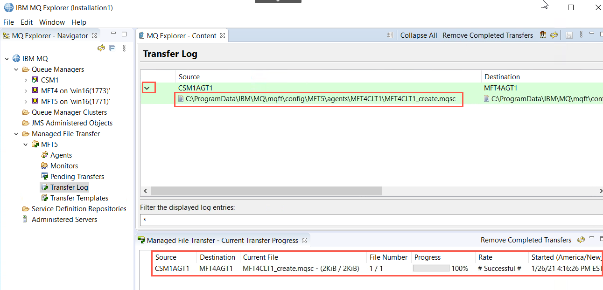Open the File menu

(8, 22)
